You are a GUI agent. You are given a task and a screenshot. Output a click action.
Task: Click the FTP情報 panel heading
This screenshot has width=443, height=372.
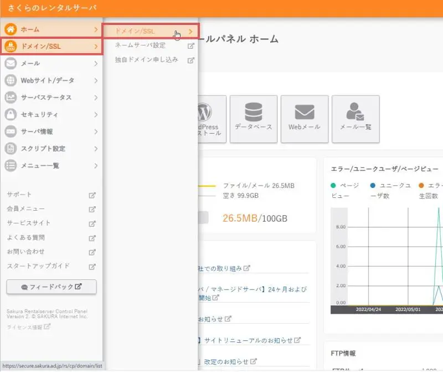point(343,353)
